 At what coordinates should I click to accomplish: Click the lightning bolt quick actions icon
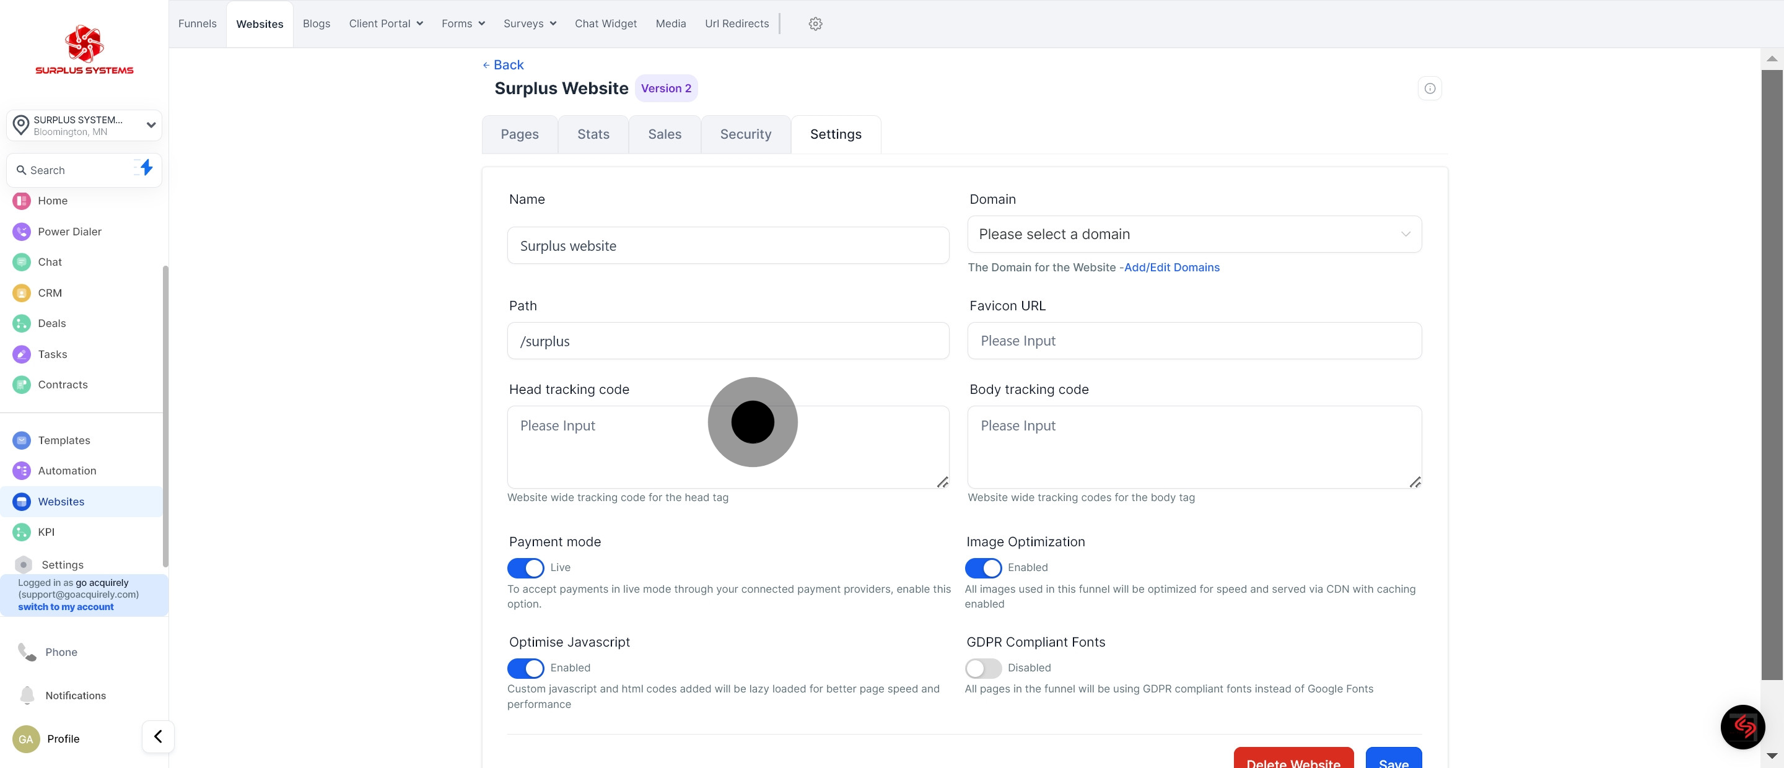(x=146, y=168)
